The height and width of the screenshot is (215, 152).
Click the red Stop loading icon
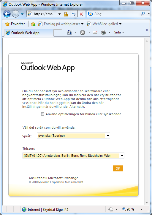tap(81, 14)
